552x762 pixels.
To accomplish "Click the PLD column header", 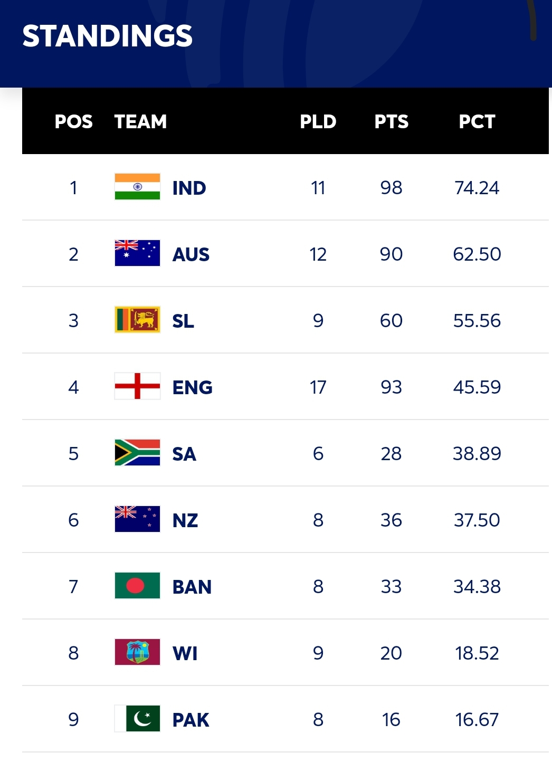I will 318,121.
